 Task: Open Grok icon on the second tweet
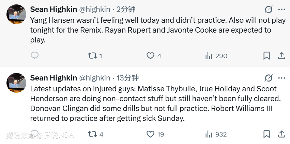269,78
